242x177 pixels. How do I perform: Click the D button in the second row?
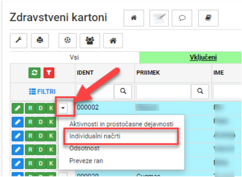point(40,122)
